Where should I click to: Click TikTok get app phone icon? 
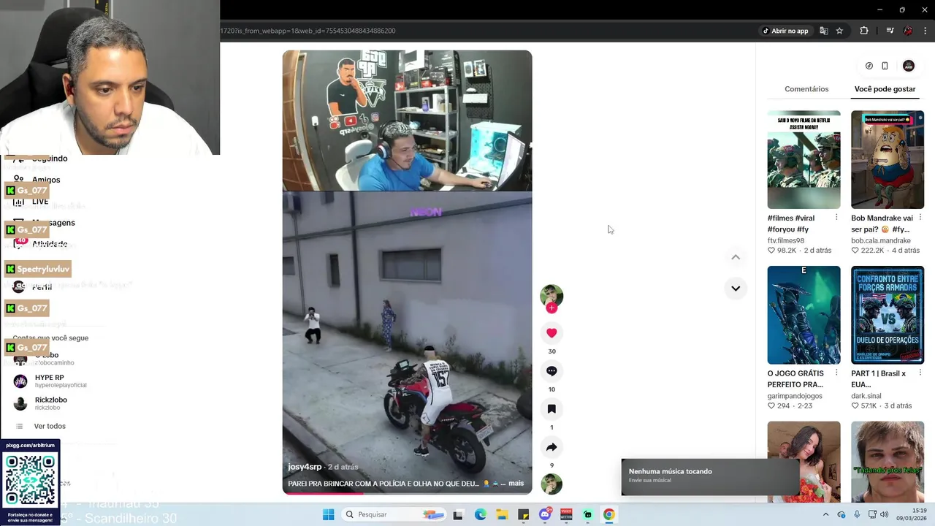885,66
